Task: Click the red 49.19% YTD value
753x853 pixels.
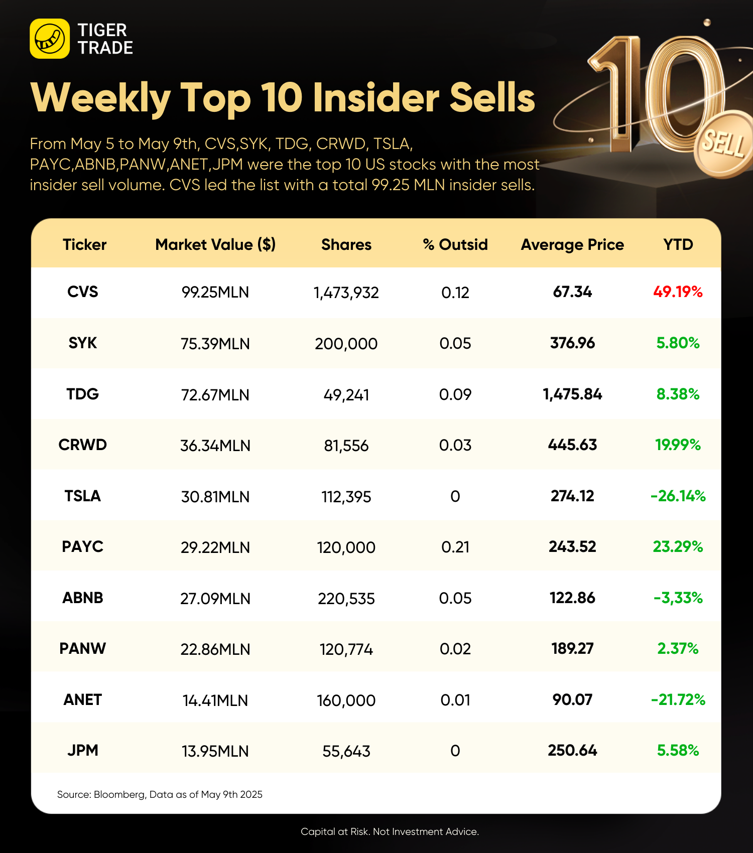Action: 678,292
